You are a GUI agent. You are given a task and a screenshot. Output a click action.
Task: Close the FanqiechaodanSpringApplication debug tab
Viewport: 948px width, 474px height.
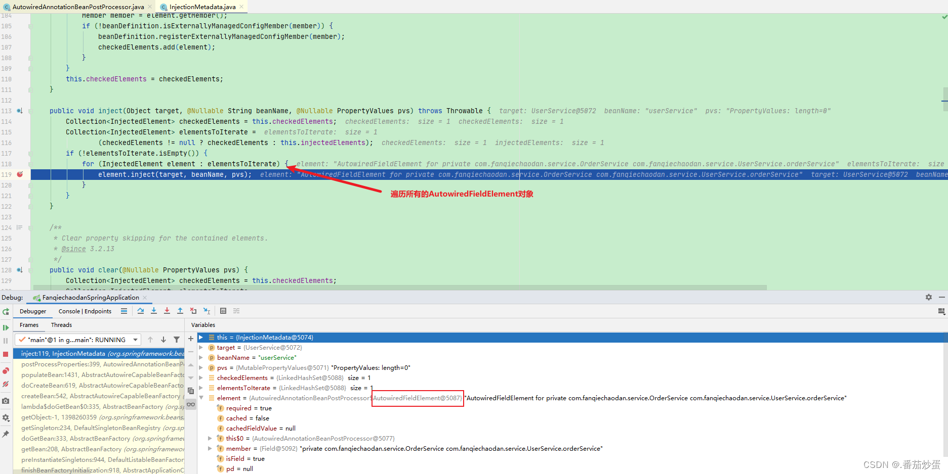click(x=145, y=298)
